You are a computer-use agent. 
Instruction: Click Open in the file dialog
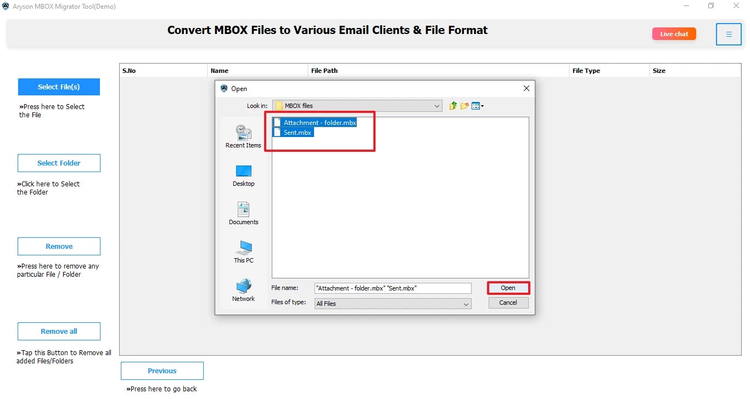point(508,288)
